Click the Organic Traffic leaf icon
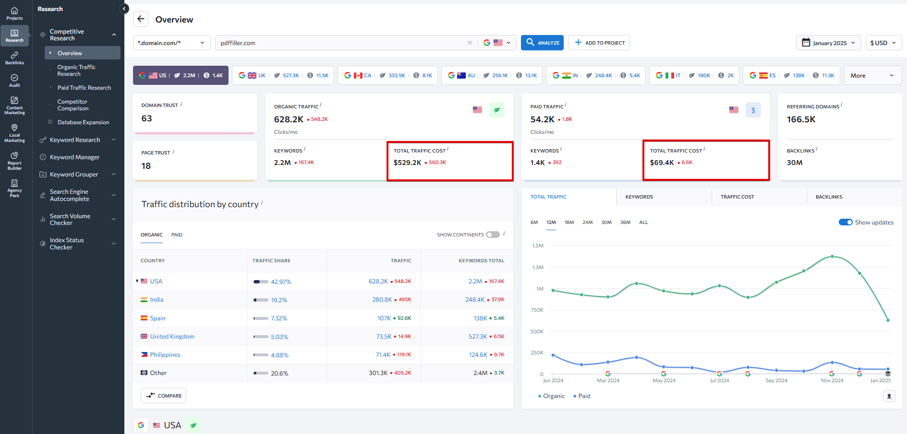The width and height of the screenshot is (907, 434). point(496,110)
